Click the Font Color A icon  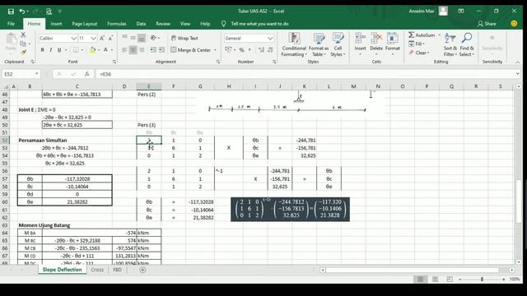pyautogui.click(x=105, y=50)
